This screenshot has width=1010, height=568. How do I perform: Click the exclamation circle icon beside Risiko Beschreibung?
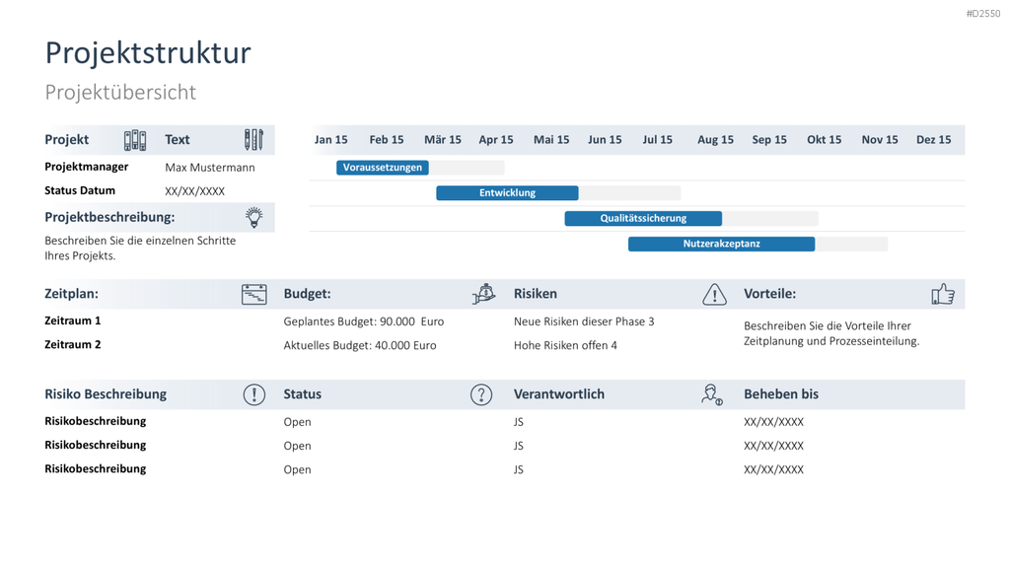pyautogui.click(x=254, y=394)
